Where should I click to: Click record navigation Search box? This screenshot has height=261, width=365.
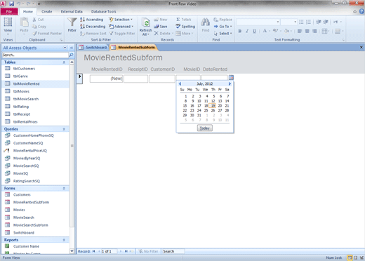click(173, 251)
